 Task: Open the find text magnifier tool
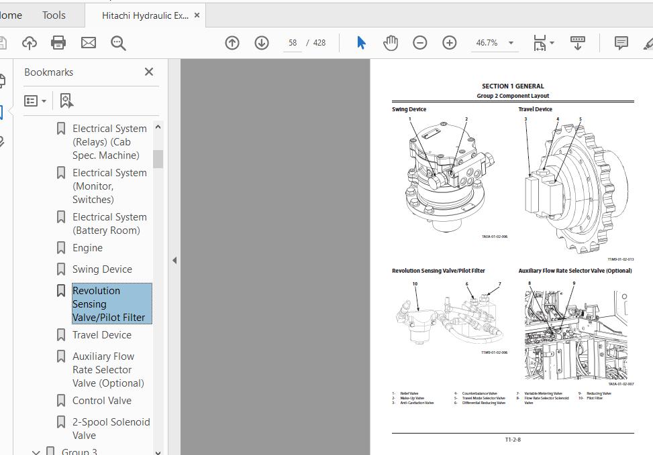coord(119,43)
